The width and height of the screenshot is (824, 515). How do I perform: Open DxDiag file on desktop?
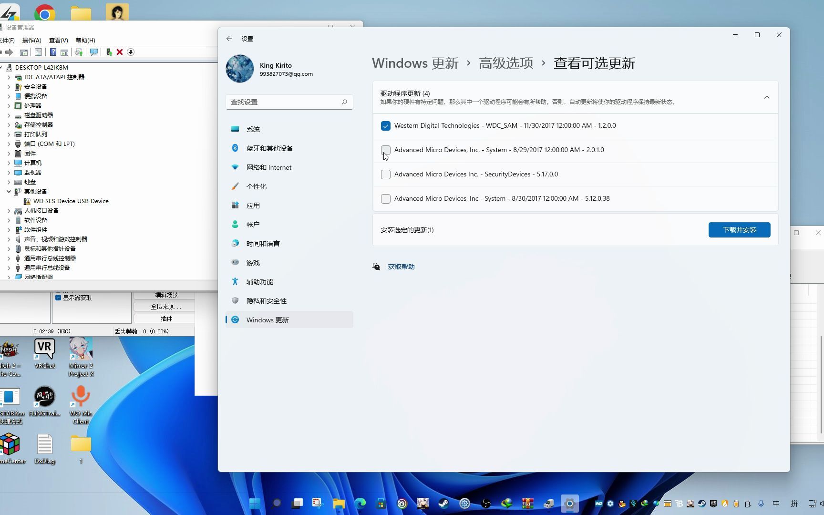[x=45, y=449]
